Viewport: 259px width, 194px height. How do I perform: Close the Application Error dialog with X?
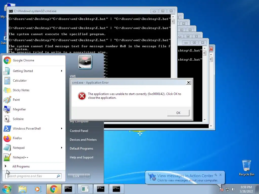pyautogui.click(x=188, y=83)
